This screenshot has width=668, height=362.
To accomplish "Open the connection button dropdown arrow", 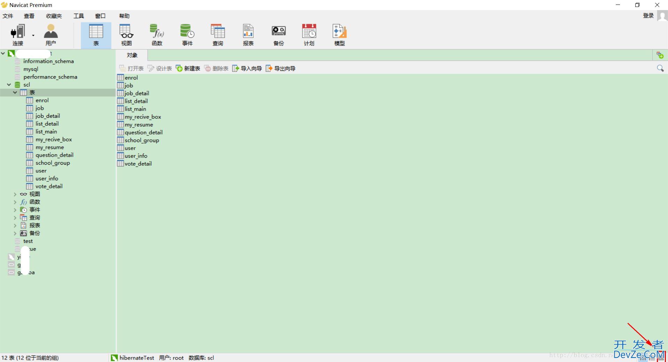I will pos(33,35).
